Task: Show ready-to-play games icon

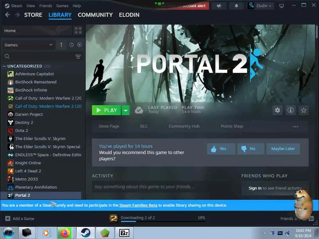Action: click(79, 45)
